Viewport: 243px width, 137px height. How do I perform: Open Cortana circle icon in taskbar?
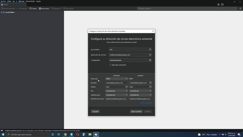53,134
